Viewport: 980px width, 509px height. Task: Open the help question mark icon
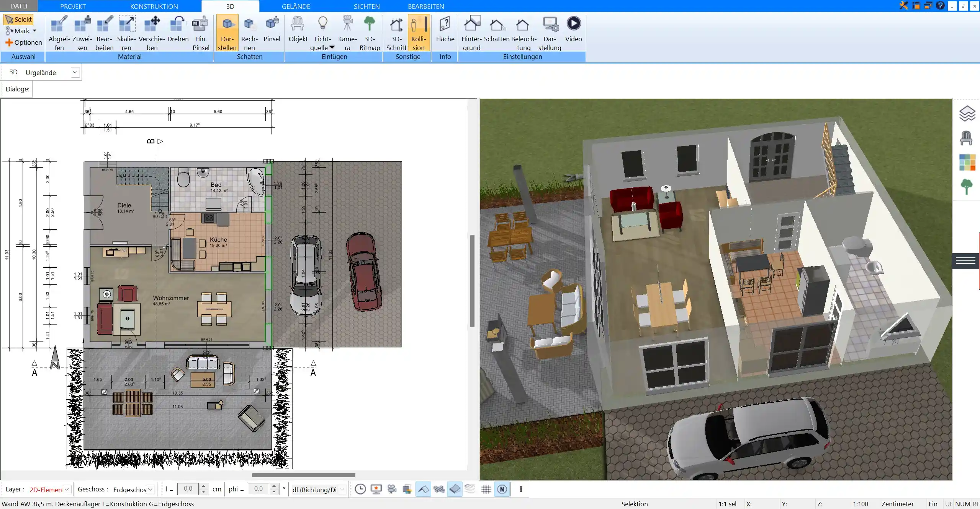click(940, 5)
